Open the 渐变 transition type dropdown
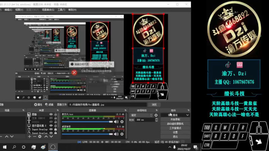This screenshot has height=151, width=269. 142,115
